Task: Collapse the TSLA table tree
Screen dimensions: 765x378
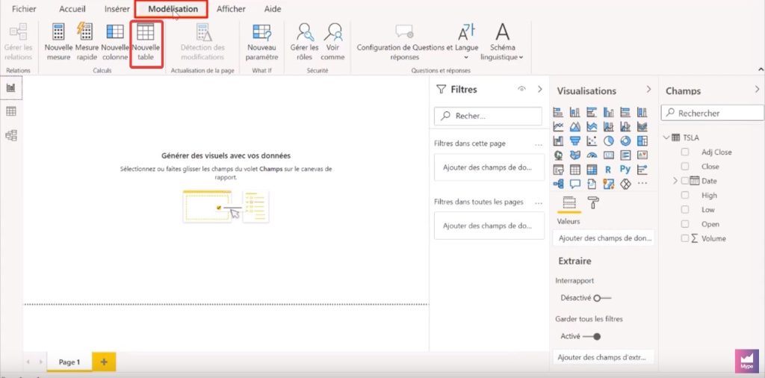Action: [x=666, y=138]
